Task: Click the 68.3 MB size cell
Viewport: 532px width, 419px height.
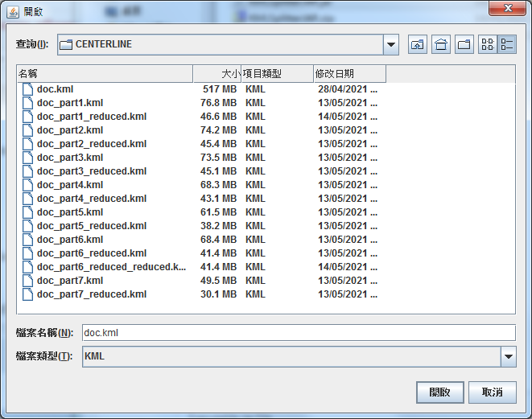Action: coord(218,185)
